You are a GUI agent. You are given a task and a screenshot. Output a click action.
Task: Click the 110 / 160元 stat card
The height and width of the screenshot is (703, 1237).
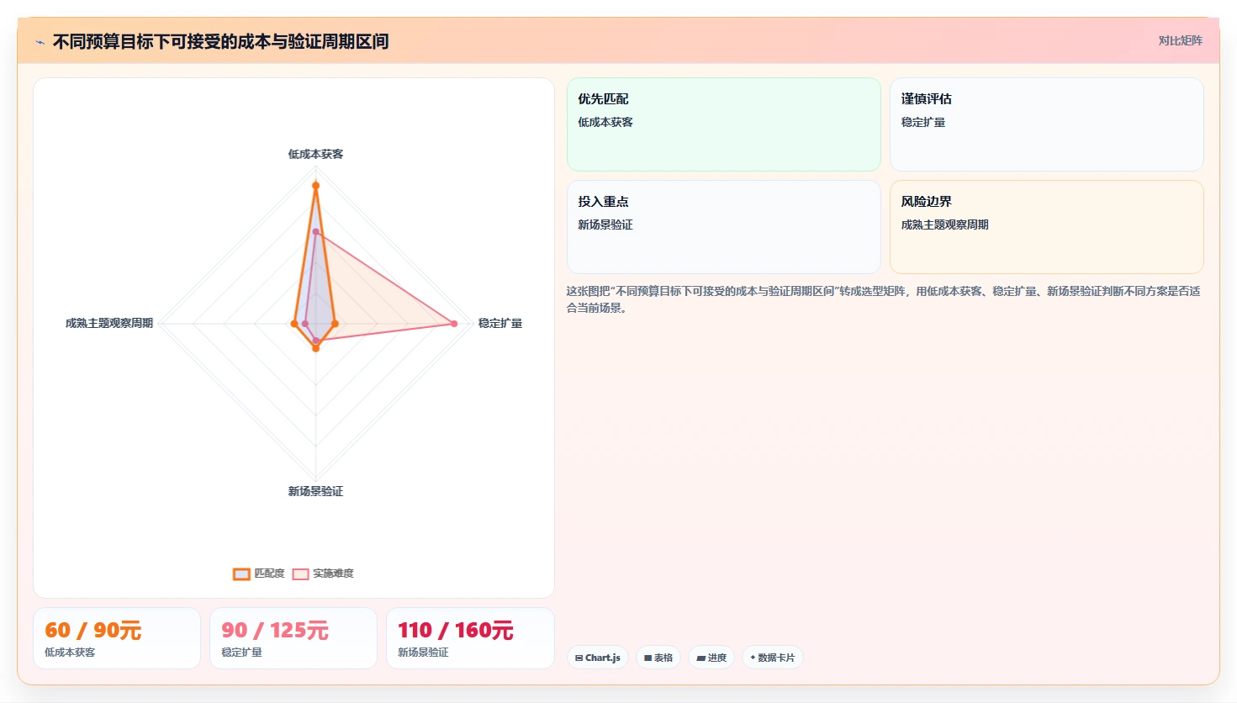click(x=470, y=638)
